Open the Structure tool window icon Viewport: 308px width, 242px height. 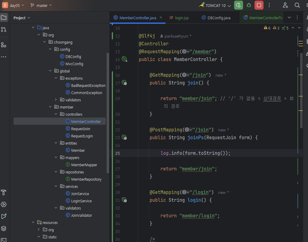pos(4,45)
